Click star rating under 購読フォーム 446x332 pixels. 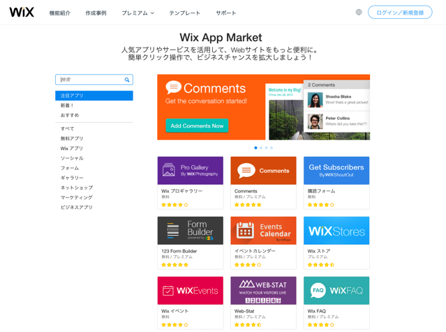click(x=321, y=204)
